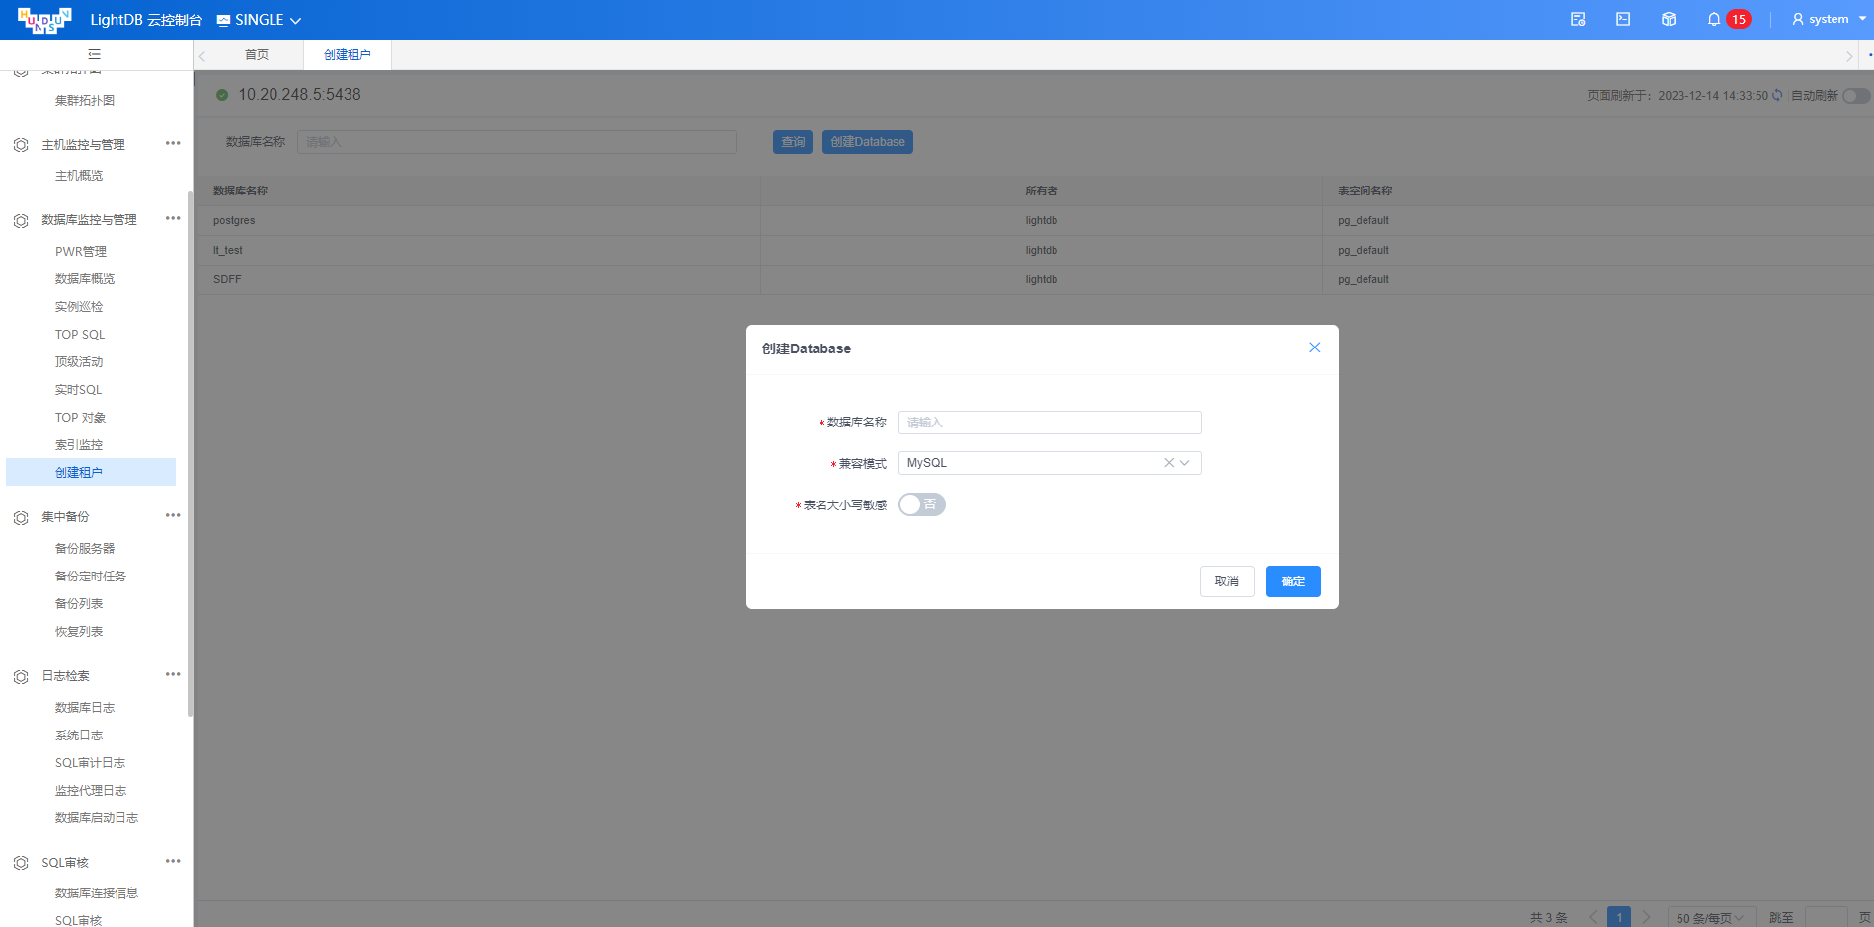Click the 日志检索 section icon

click(21, 676)
